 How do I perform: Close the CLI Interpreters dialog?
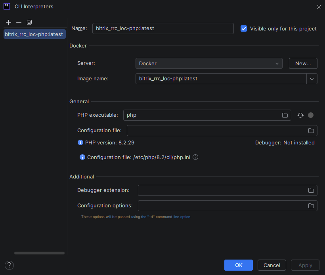coord(319,6)
